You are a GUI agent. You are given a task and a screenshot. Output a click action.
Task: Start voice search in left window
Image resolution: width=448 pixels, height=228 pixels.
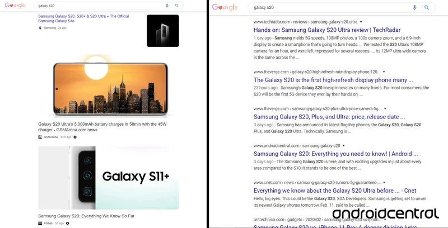pyautogui.click(x=167, y=6)
